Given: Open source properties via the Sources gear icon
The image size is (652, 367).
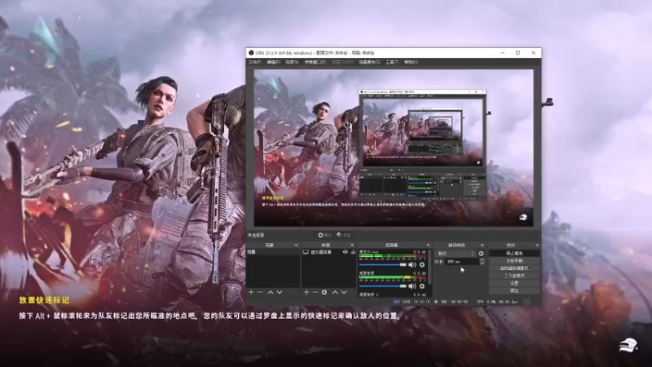Looking at the screenshot, I should [324, 293].
